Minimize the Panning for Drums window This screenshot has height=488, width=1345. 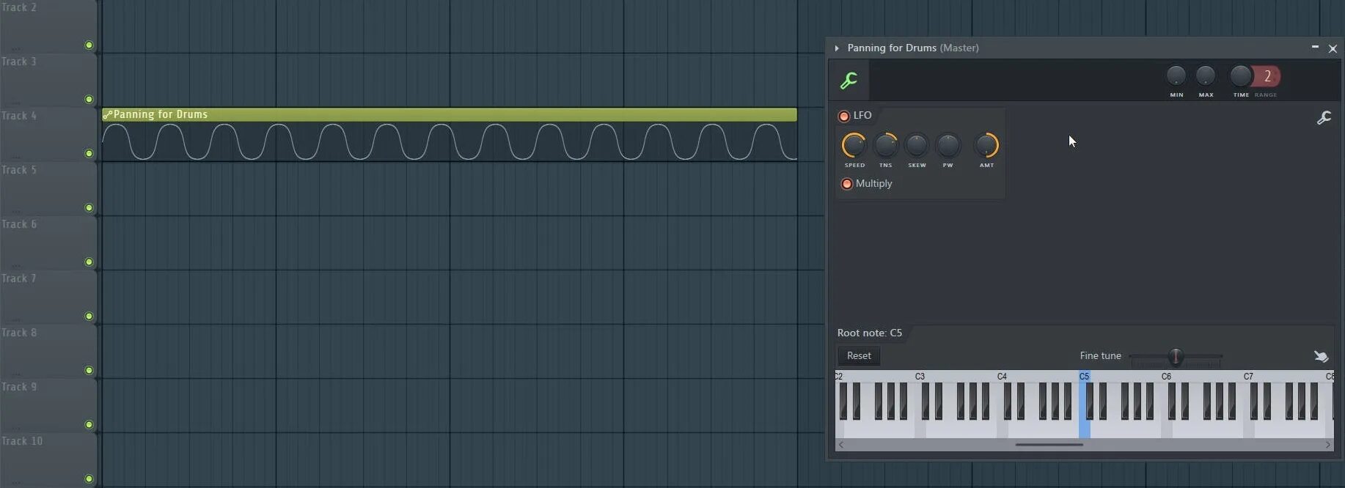[1315, 48]
